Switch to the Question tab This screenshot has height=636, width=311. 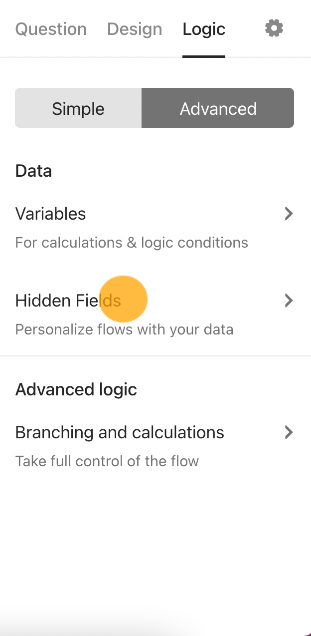tap(51, 29)
